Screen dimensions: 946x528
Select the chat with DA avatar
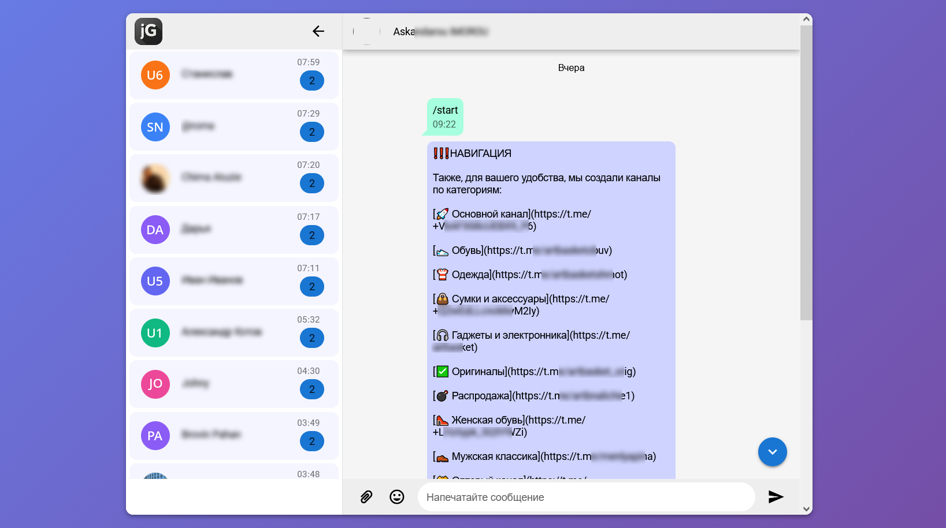pos(155,230)
